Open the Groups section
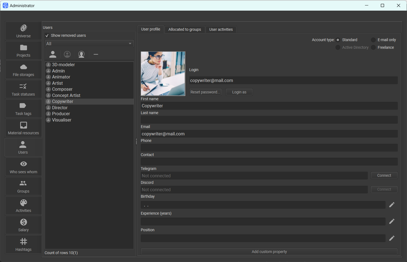The width and height of the screenshot is (407, 262). tap(23, 186)
